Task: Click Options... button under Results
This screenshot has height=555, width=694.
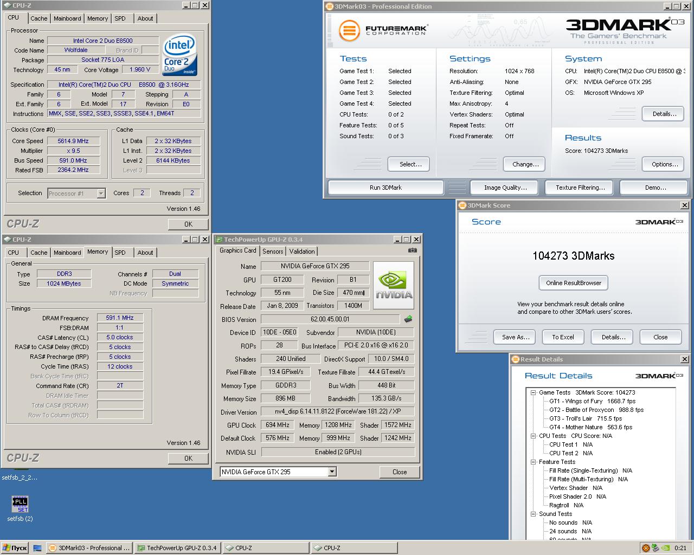Action: 664,164
